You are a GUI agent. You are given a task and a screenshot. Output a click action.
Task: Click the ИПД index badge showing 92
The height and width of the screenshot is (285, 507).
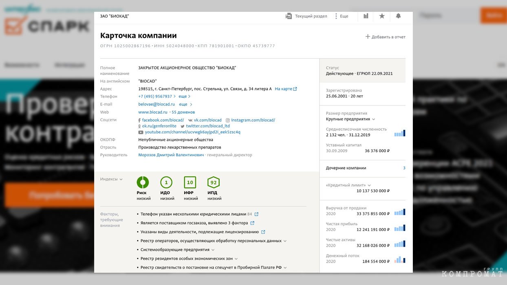tap(214, 182)
